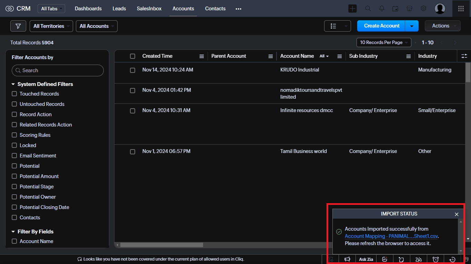
Task: Open the Account Name column menu icon
Action: [x=340, y=56]
